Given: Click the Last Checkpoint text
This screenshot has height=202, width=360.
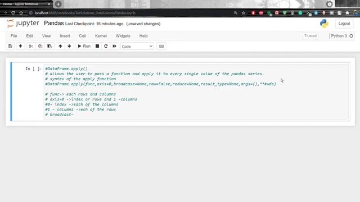Looking at the screenshot, I should tap(94, 24).
